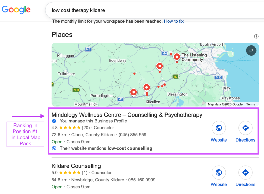The width and height of the screenshot is (264, 194).
Task: Call (045) 855 559 phone number
Action: (132, 135)
